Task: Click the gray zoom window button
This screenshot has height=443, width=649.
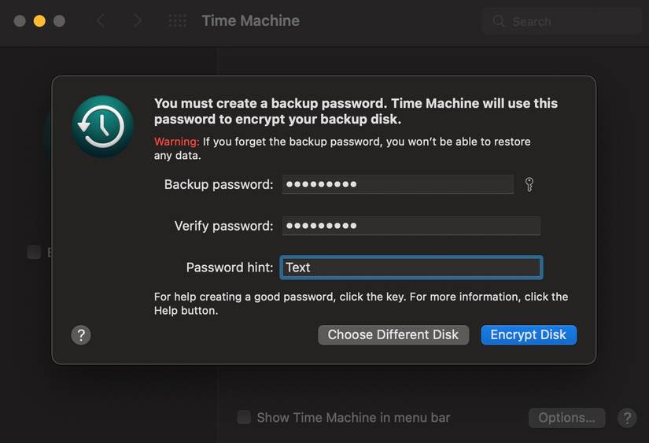Action: click(59, 21)
